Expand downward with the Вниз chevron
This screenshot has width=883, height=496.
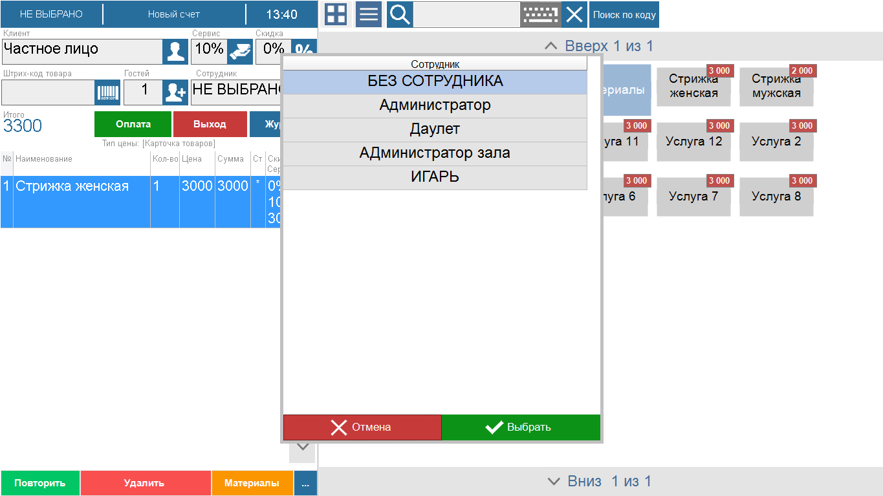coord(554,481)
